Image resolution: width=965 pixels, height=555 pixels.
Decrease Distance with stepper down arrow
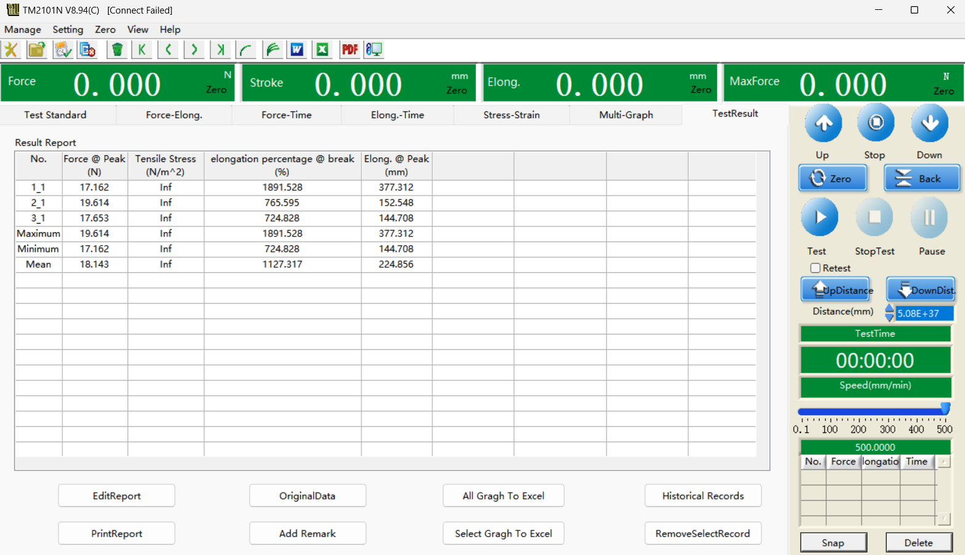[889, 317]
